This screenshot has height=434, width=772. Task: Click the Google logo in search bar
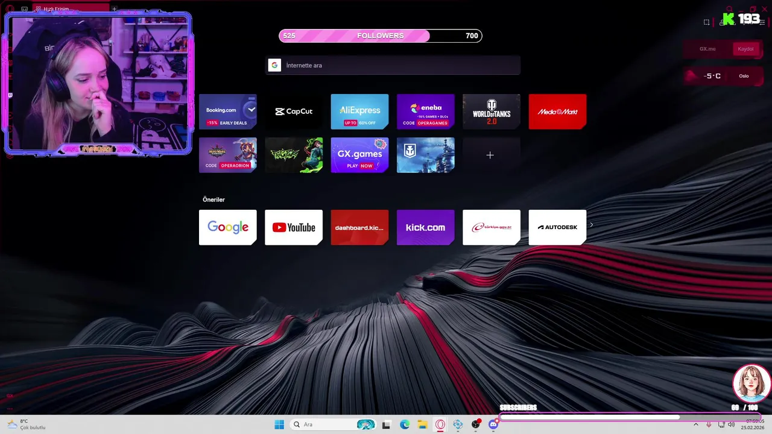(274, 65)
